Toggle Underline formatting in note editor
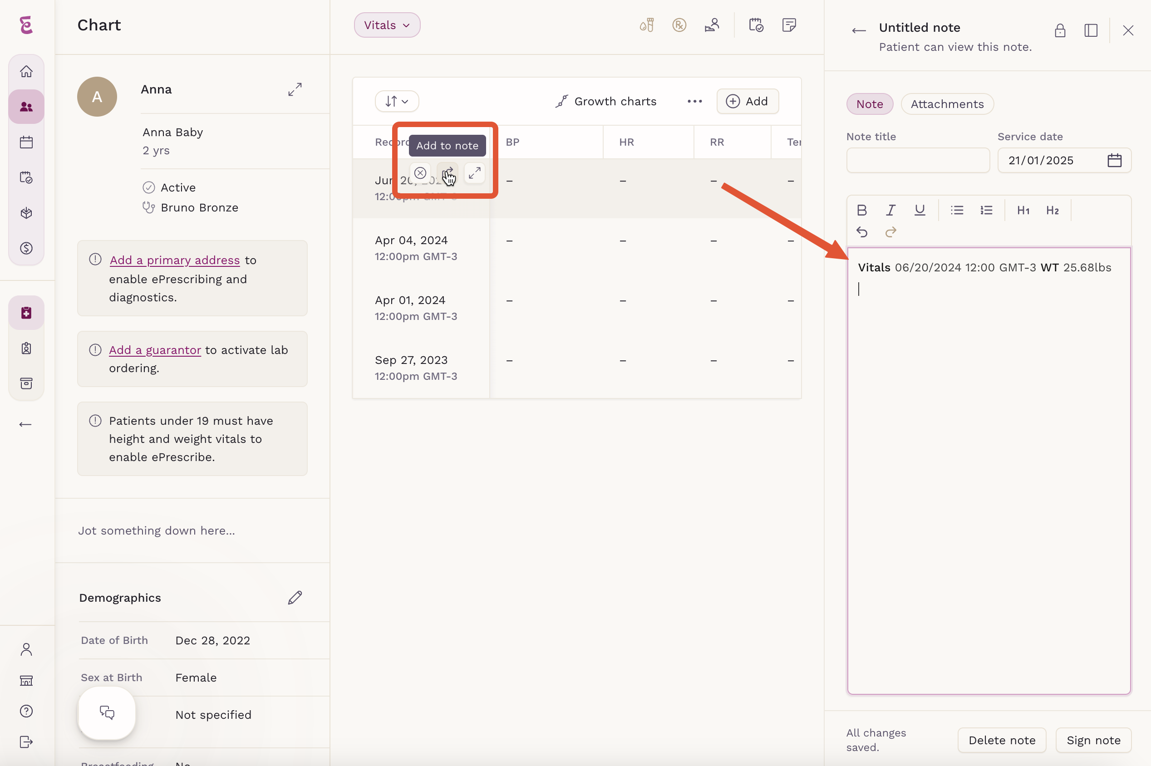Image resolution: width=1151 pixels, height=766 pixels. [x=920, y=210]
